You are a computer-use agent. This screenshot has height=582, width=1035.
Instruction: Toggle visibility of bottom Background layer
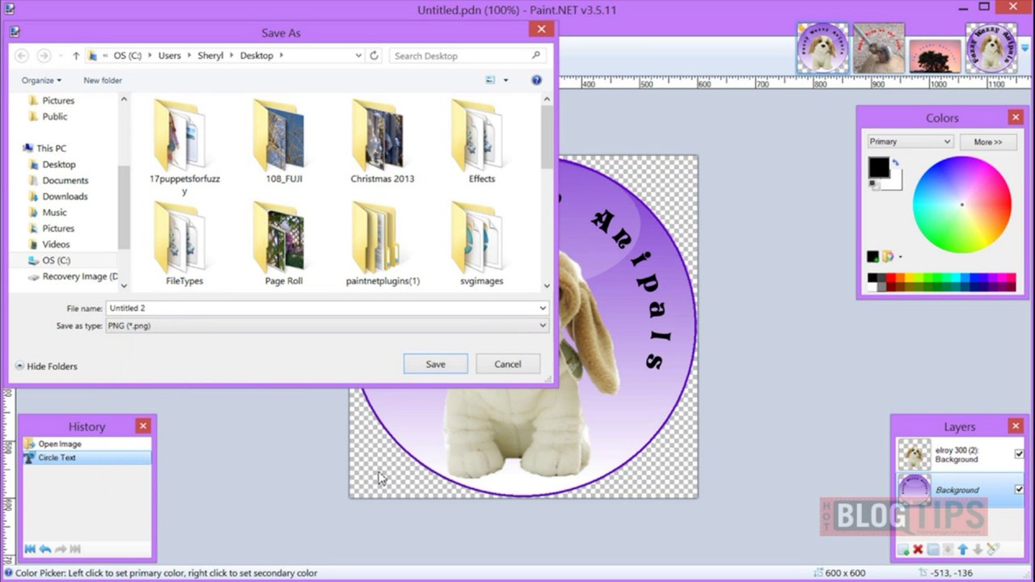click(1019, 489)
